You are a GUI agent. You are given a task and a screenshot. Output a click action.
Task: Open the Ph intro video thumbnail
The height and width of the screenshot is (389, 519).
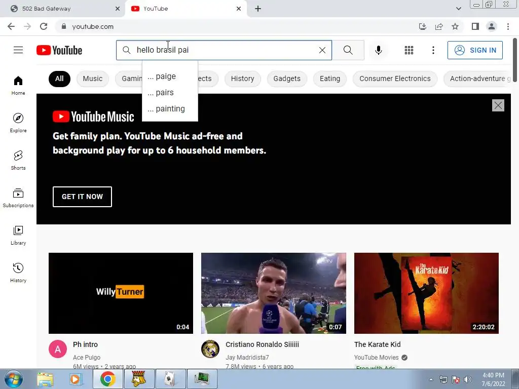[121, 293]
